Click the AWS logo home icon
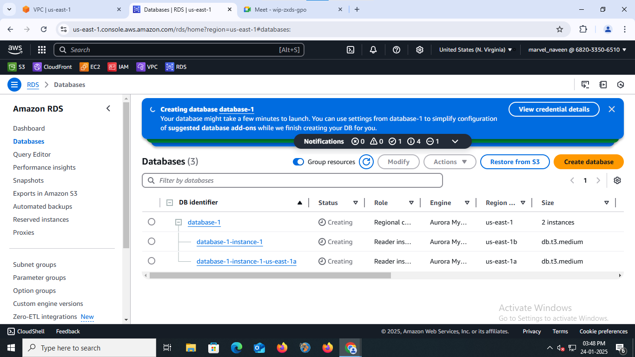Screen dimensions: 635x357 15,50
